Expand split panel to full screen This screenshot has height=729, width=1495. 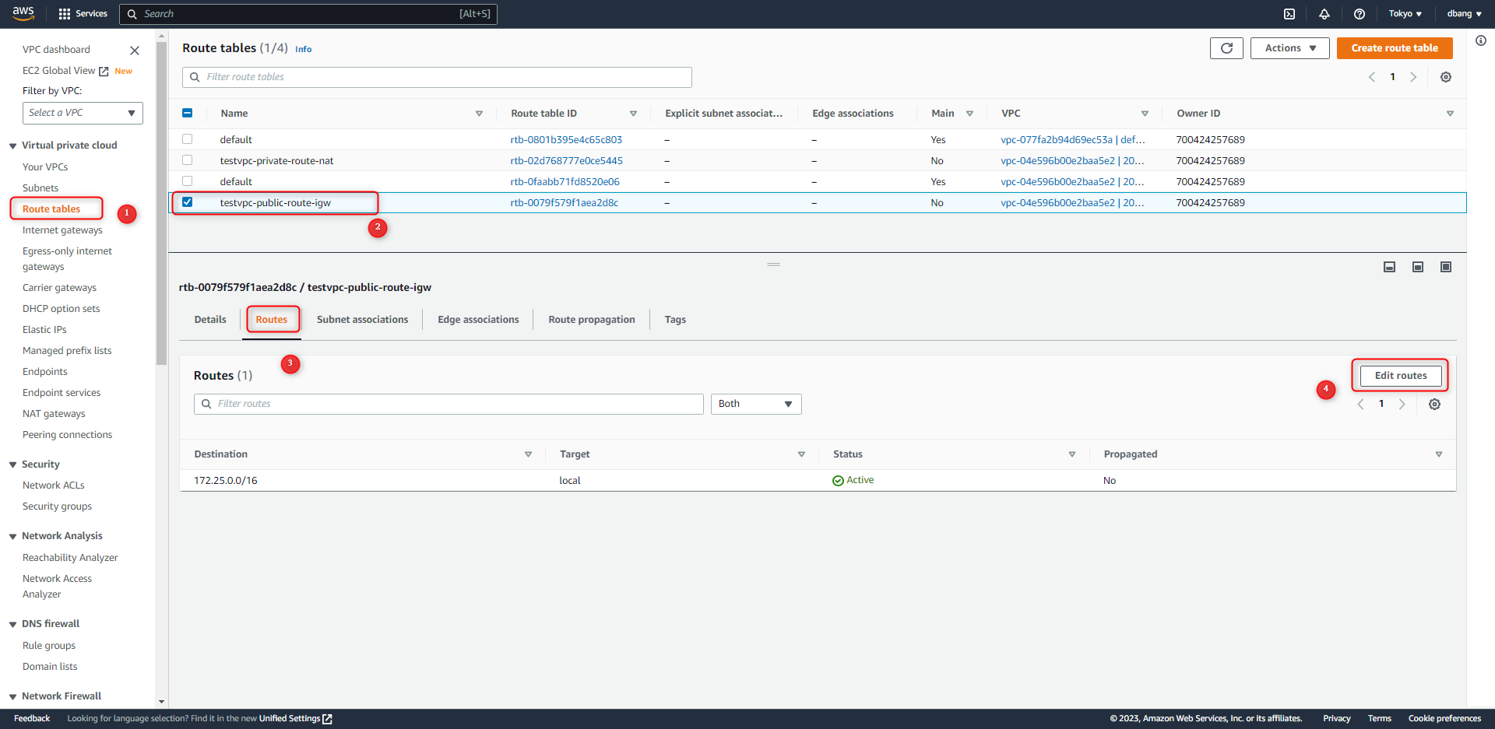(x=1446, y=267)
